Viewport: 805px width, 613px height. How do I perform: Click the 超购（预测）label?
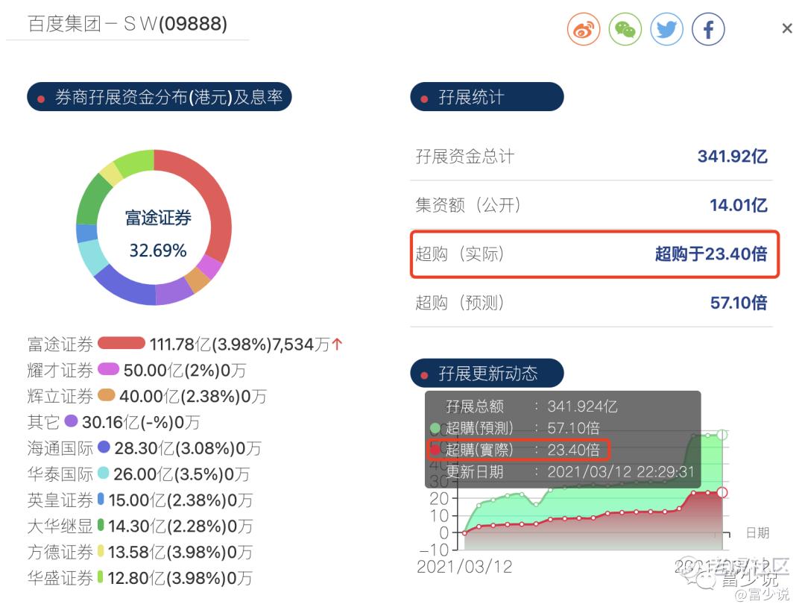(459, 303)
